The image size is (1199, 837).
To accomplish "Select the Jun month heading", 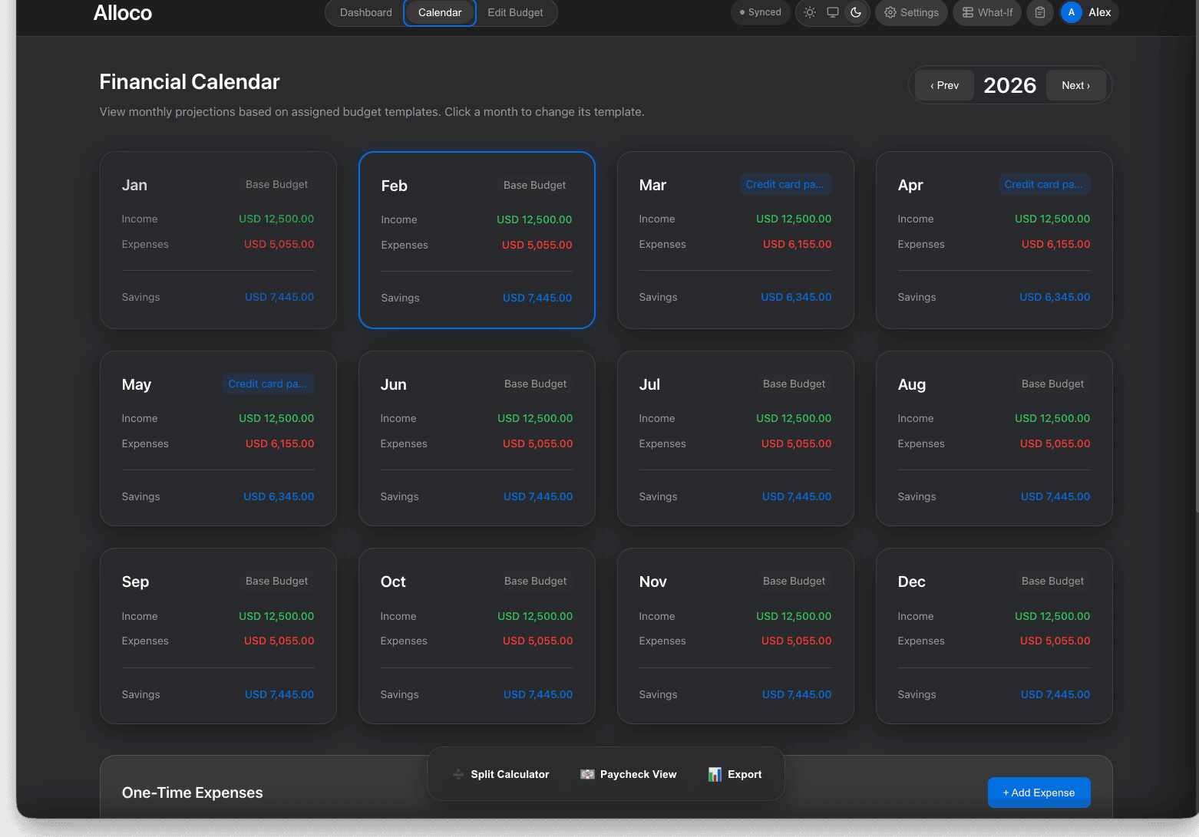I will click(393, 384).
